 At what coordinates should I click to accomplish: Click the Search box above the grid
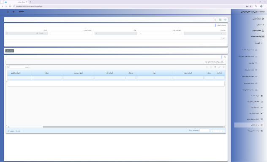[x=20, y=67]
